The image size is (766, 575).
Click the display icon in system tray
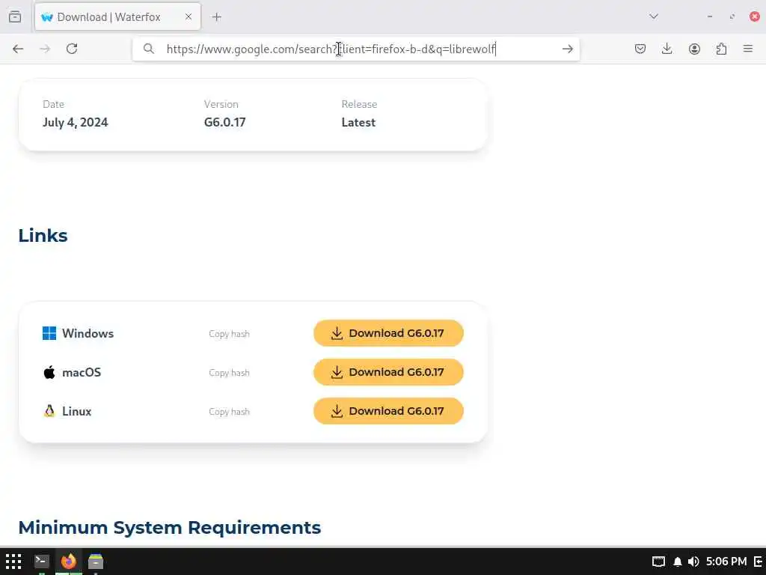click(658, 562)
